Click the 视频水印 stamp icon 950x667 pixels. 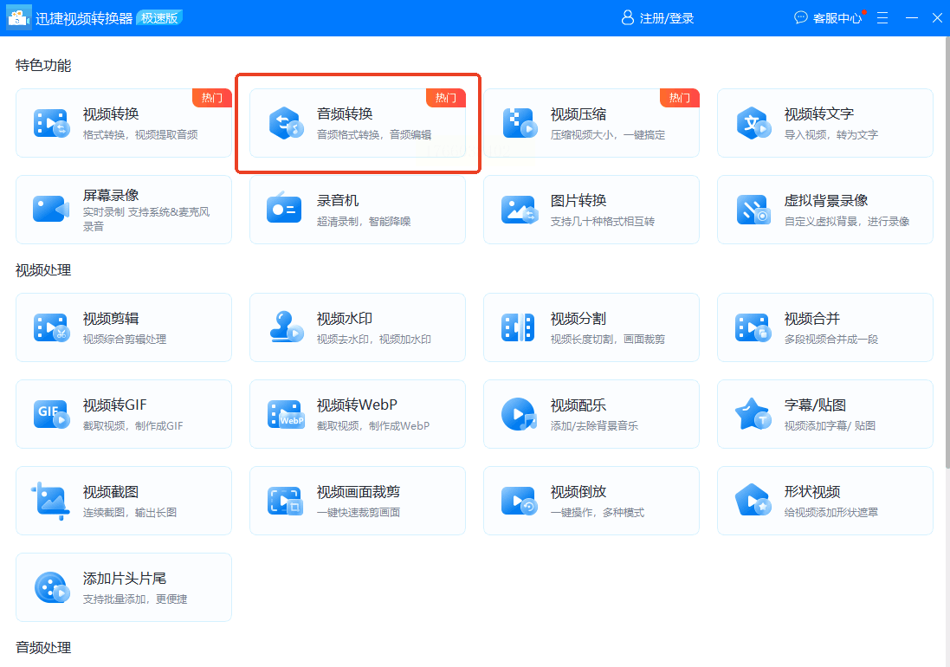[286, 327]
